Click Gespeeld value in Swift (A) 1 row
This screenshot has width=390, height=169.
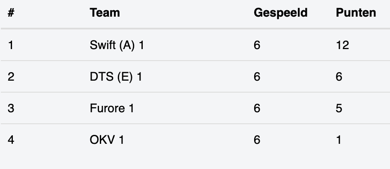pos(257,45)
